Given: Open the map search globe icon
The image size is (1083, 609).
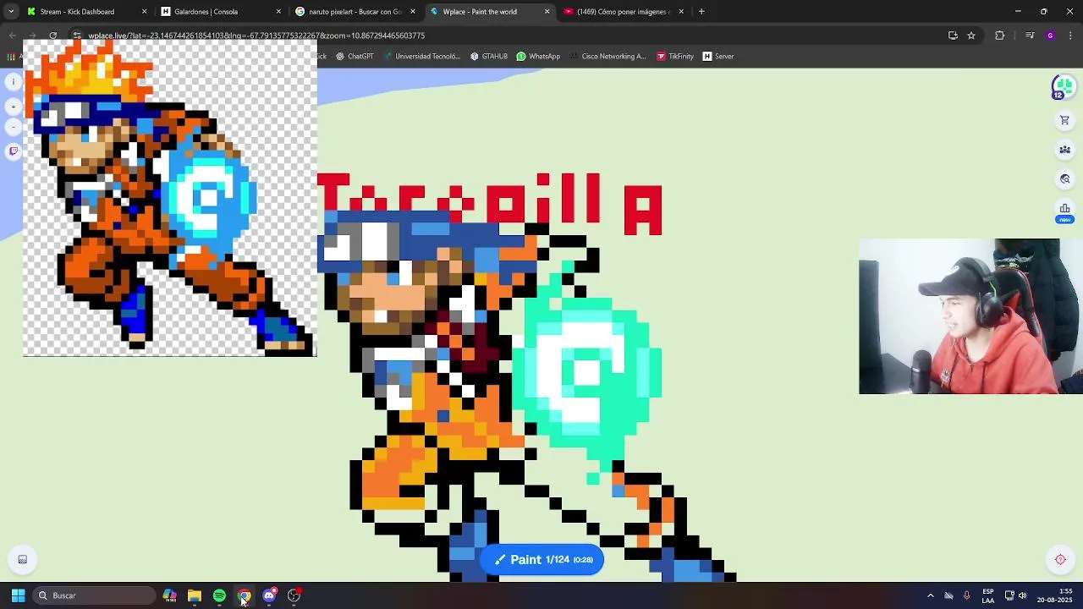Looking at the screenshot, I should coord(1064,179).
